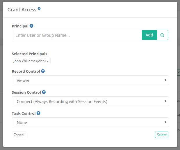Click the Record Control label text
This screenshot has width=180, height=150.
(x=26, y=71)
